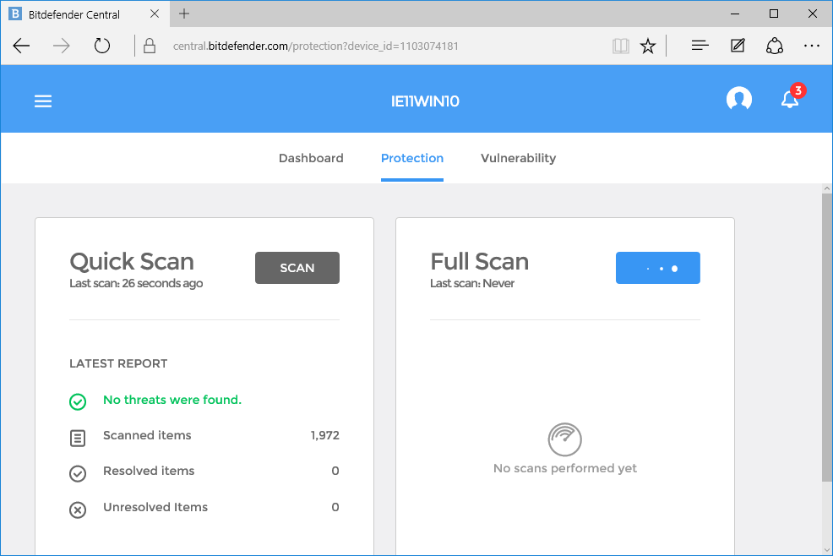
Task: Click the Full Scan heading
Action: click(479, 261)
